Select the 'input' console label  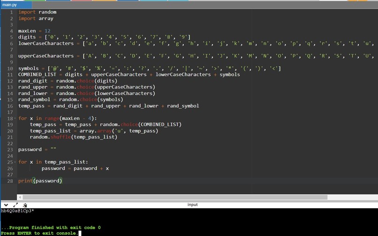pos(193,205)
